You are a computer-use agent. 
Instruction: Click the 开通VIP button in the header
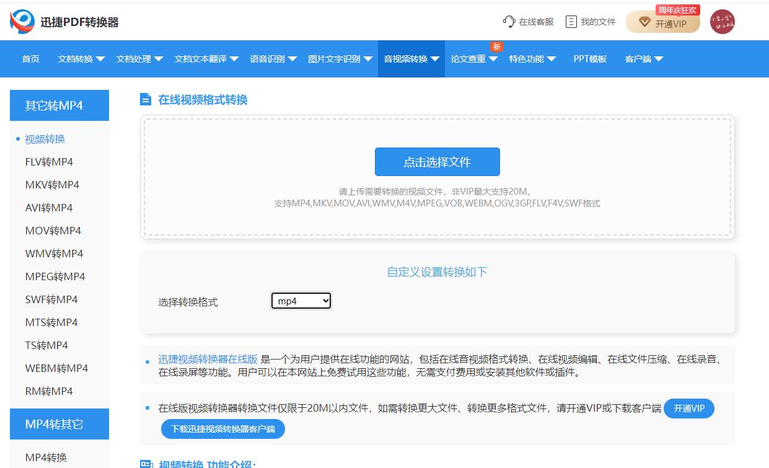[x=663, y=23]
